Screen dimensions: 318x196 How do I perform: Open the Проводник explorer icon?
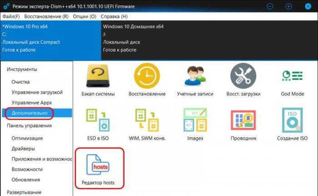pyautogui.click(x=243, y=120)
